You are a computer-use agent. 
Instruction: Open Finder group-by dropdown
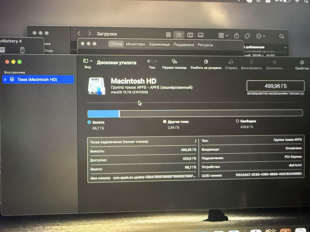(x=223, y=36)
